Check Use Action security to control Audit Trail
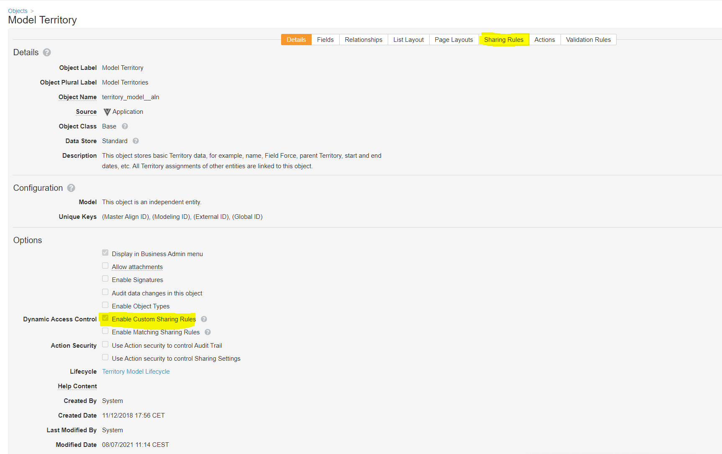The height and width of the screenshot is (454, 722). coord(105,344)
